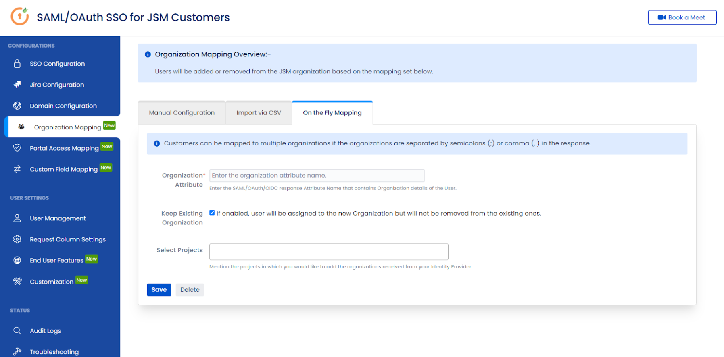
Task: Switch to the Manual Configuration tab
Action: (182, 113)
